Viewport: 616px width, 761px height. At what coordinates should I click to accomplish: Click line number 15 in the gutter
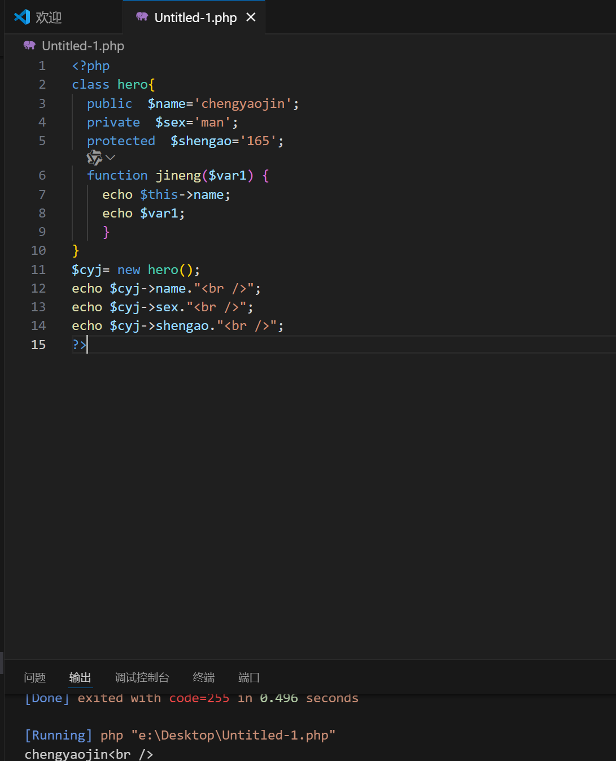38,345
